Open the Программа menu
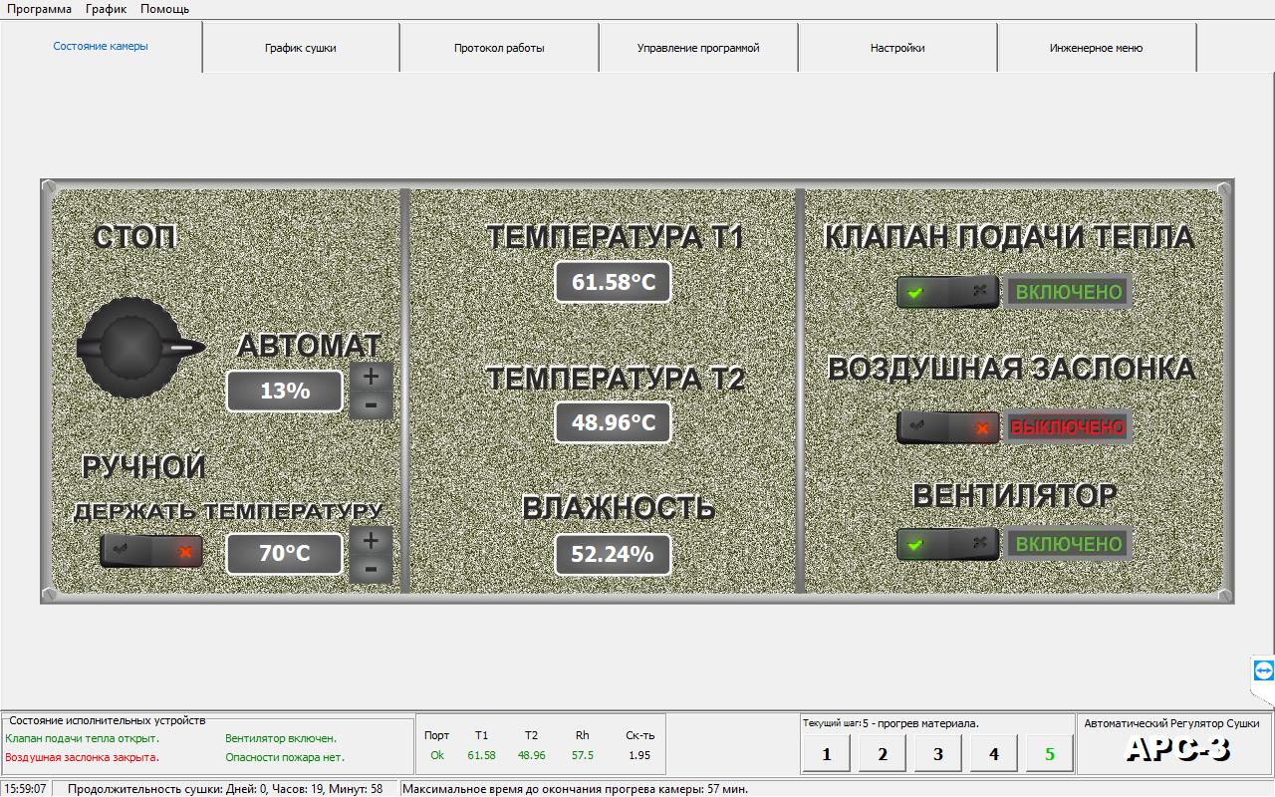This screenshot has height=797, width=1275. [x=40, y=9]
